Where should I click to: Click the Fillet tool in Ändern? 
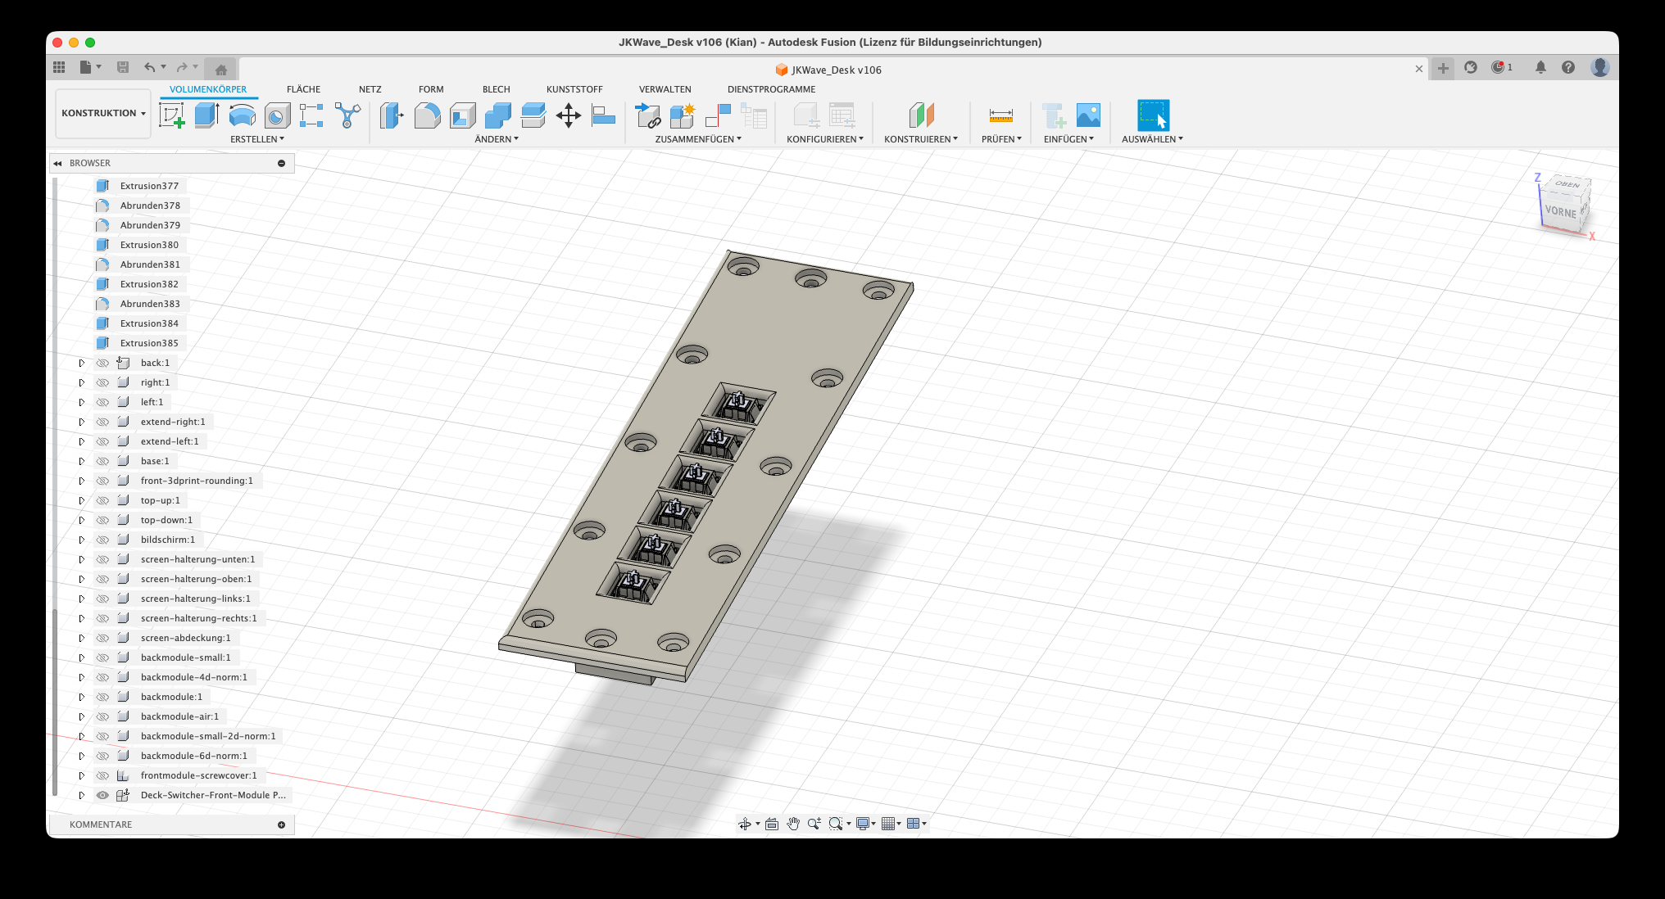click(427, 115)
